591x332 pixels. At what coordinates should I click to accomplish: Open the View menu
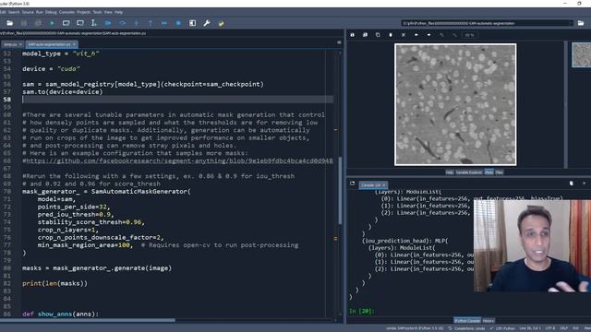(108, 12)
